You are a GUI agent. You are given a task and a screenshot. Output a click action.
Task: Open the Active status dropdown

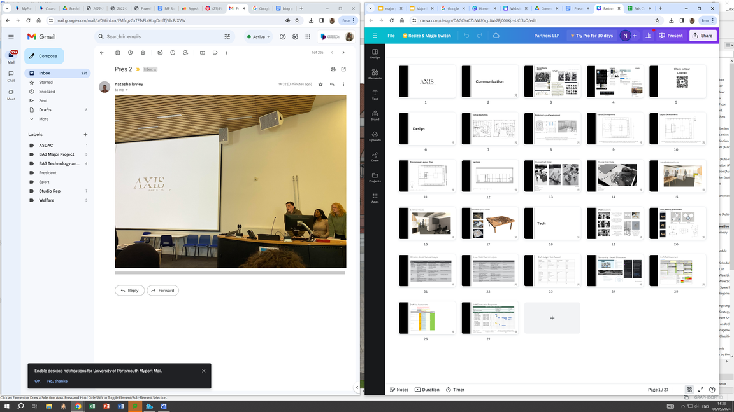[259, 37]
